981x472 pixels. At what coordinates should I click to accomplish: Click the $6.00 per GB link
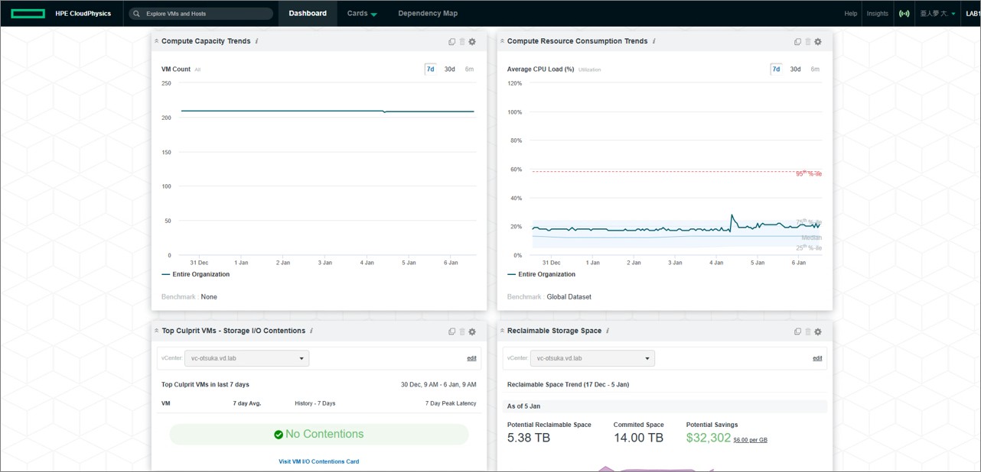750,440
